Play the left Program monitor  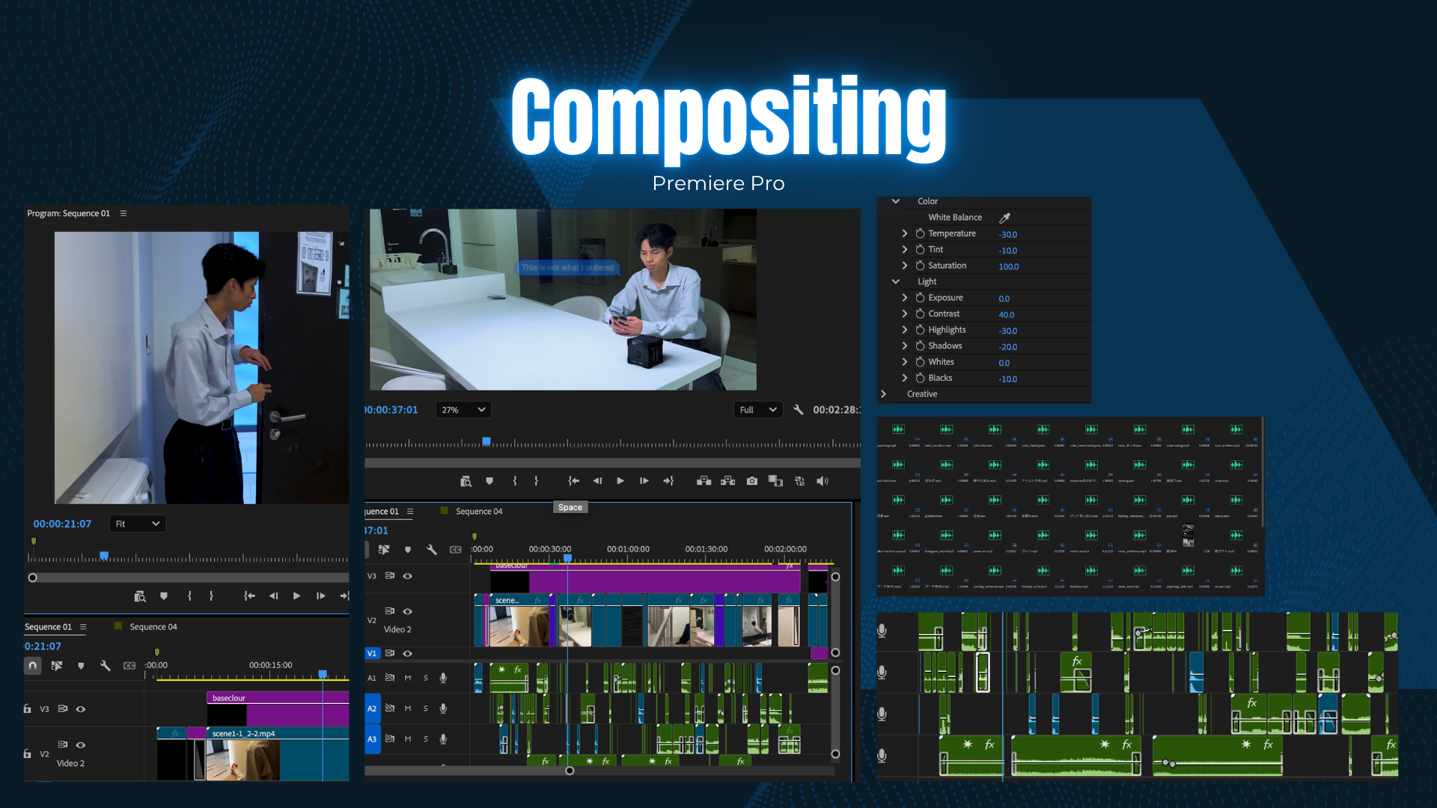click(x=297, y=596)
